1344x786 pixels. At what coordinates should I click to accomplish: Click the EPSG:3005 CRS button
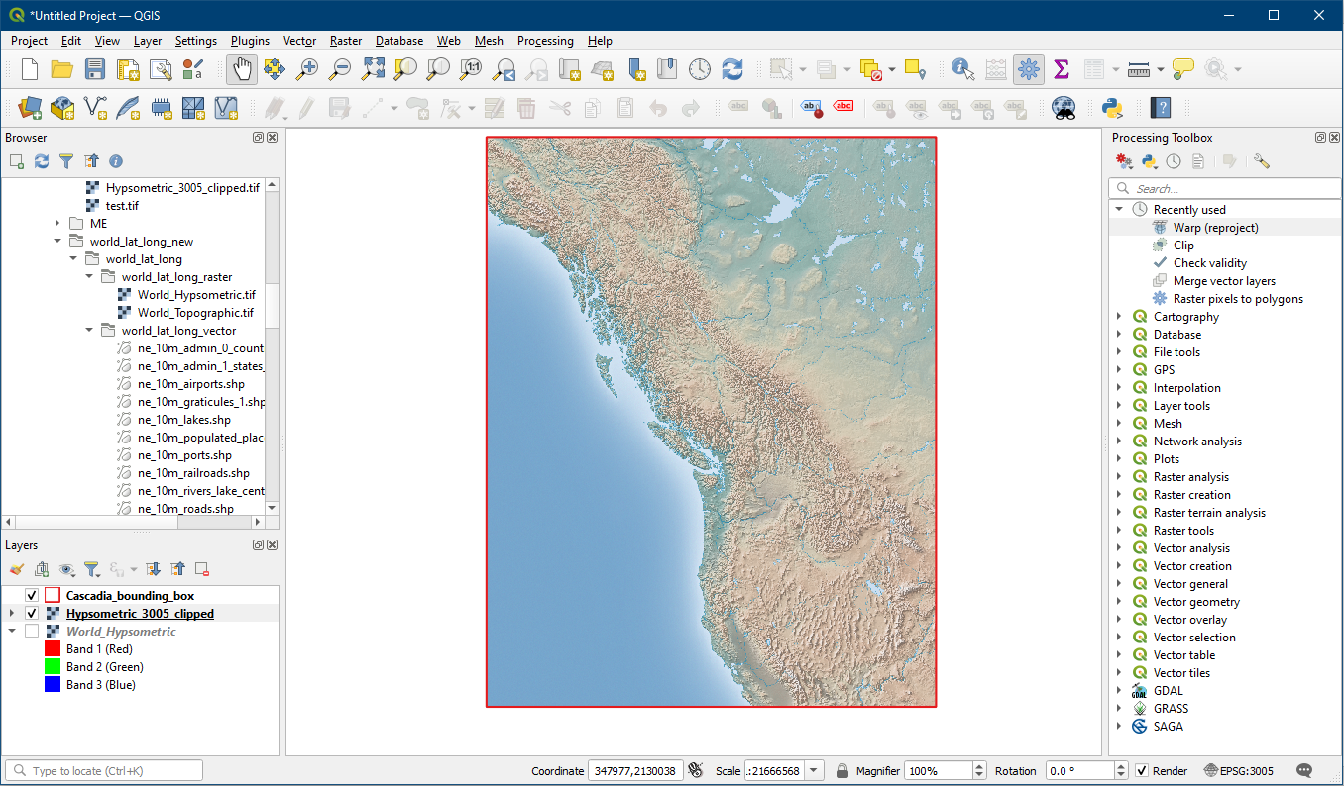click(1239, 771)
